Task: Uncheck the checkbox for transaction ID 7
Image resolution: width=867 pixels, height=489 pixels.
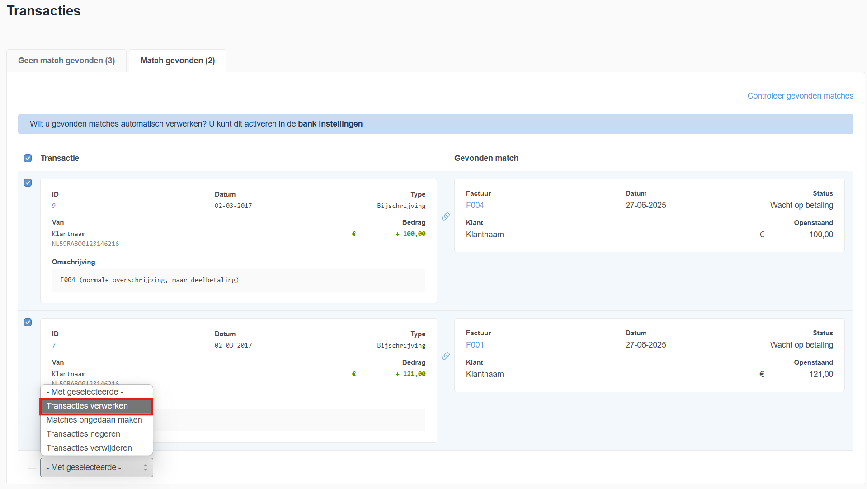Action: (28, 322)
